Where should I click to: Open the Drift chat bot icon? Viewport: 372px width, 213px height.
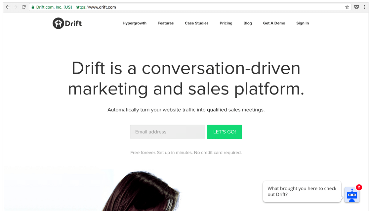coord(352,195)
